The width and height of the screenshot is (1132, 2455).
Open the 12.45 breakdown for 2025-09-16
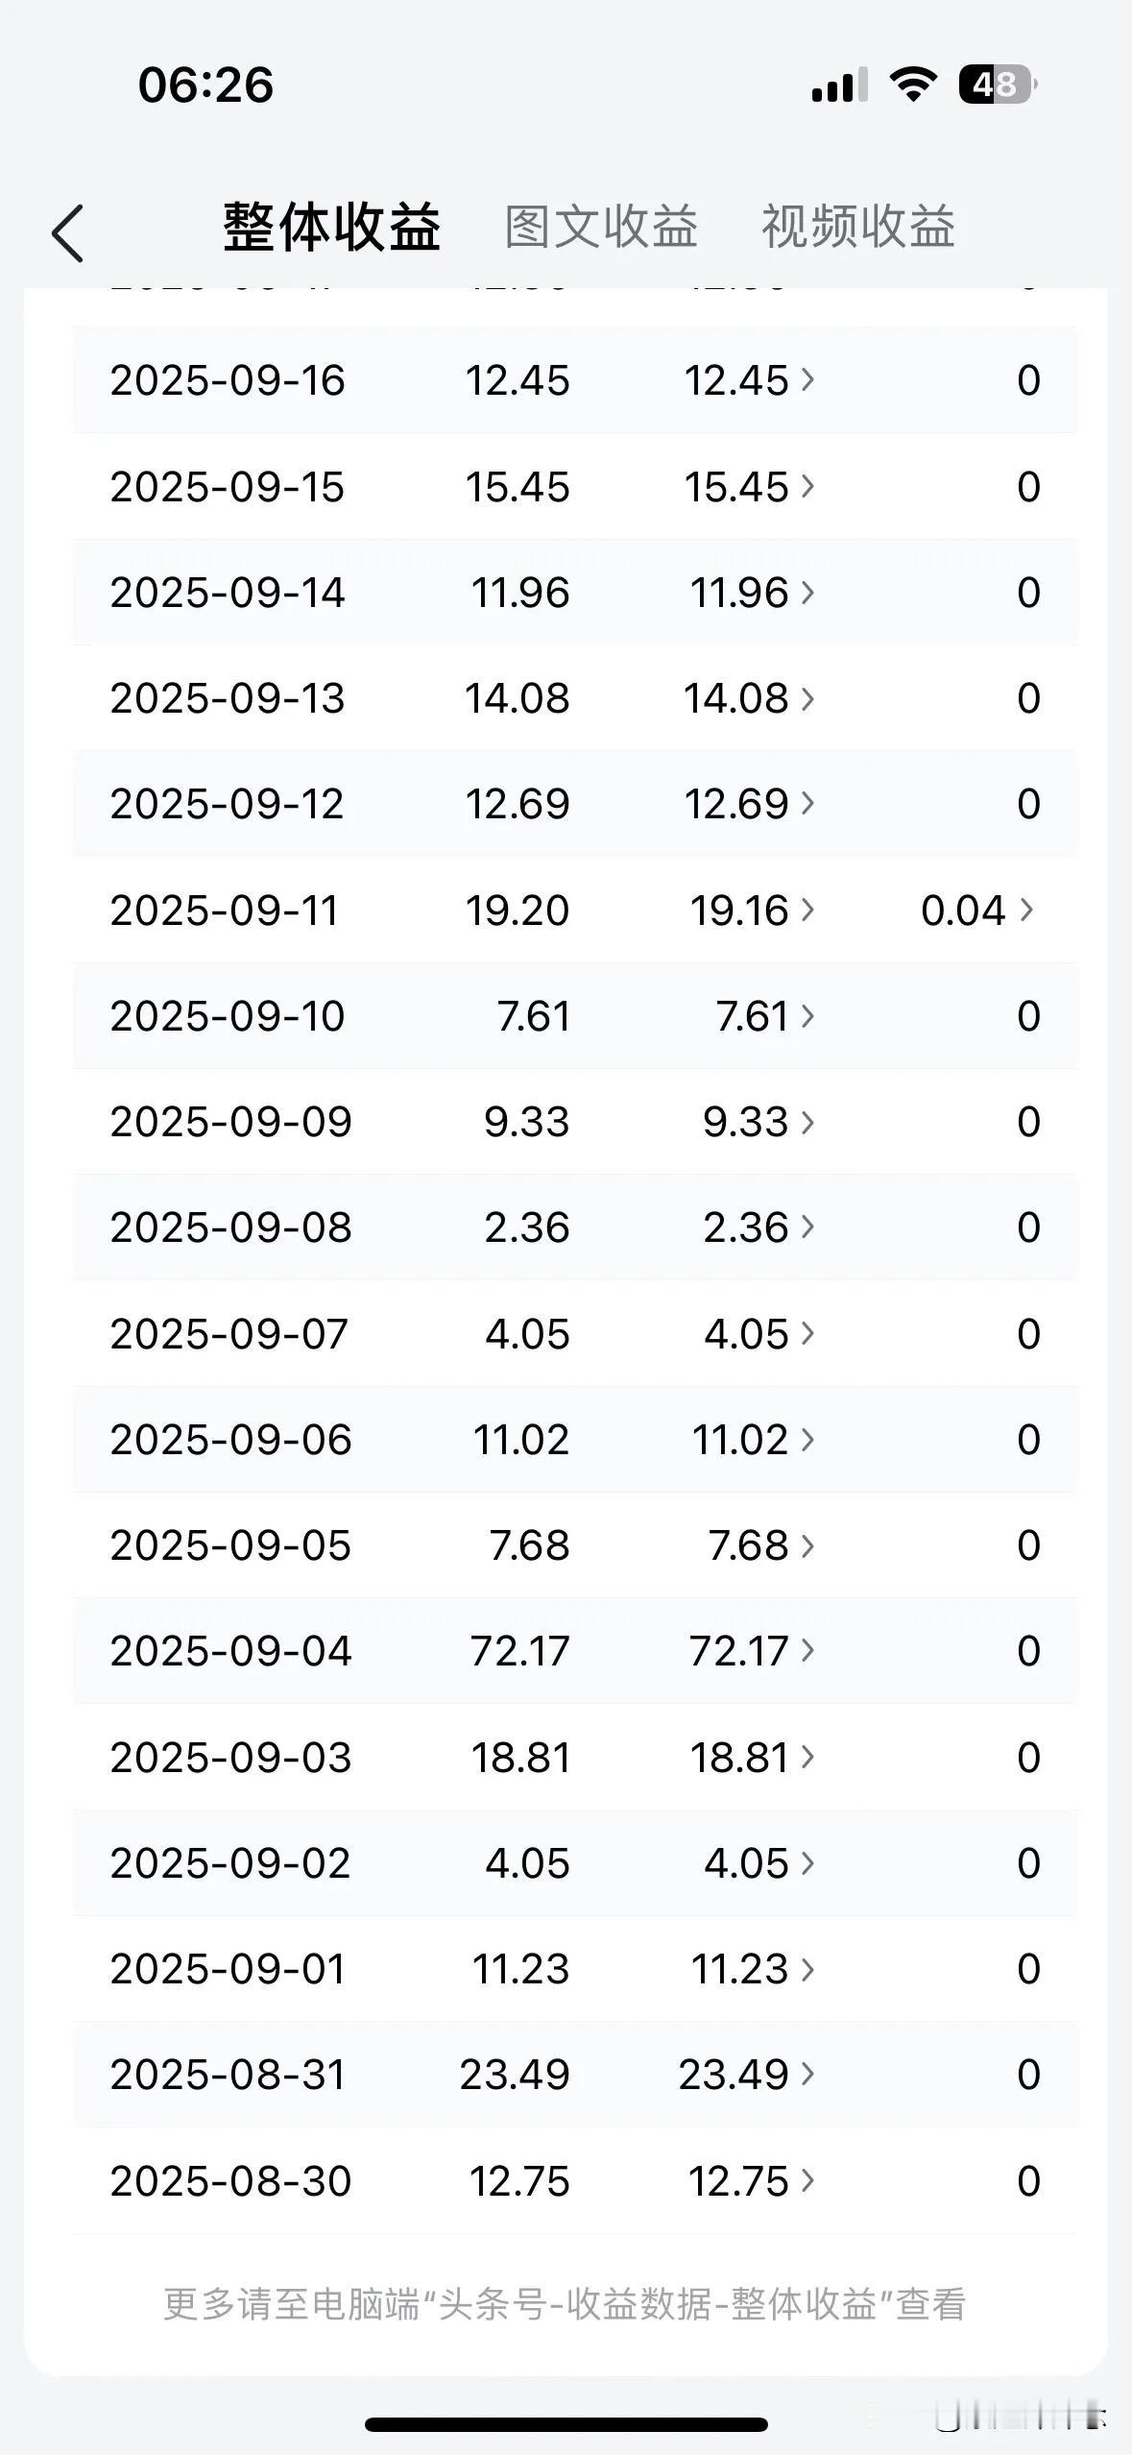(750, 380)
